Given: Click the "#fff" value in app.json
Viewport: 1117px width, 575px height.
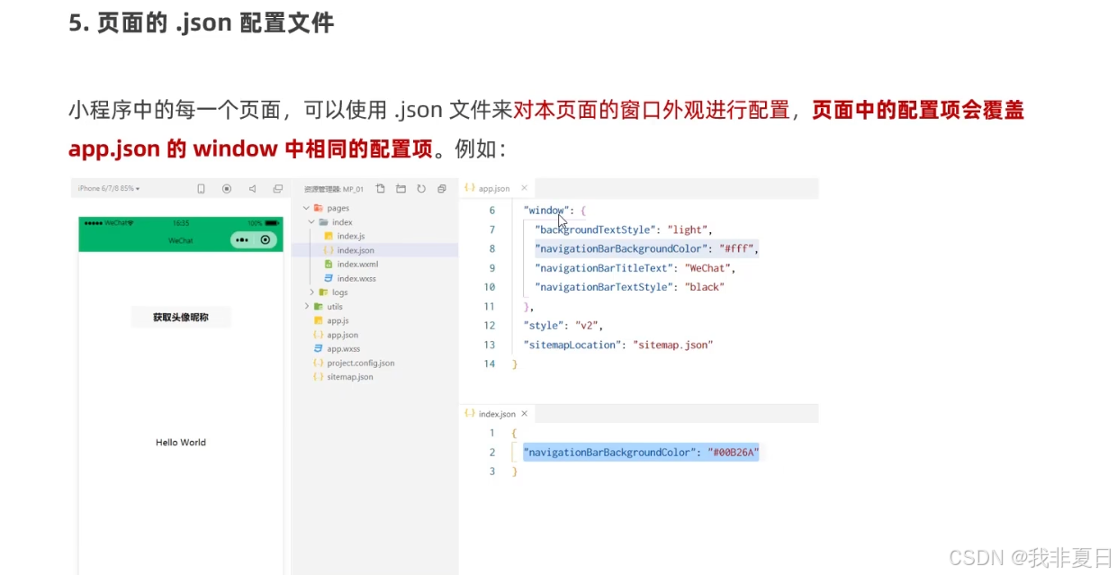Looking at the screenshot, I should click(737, 249).
